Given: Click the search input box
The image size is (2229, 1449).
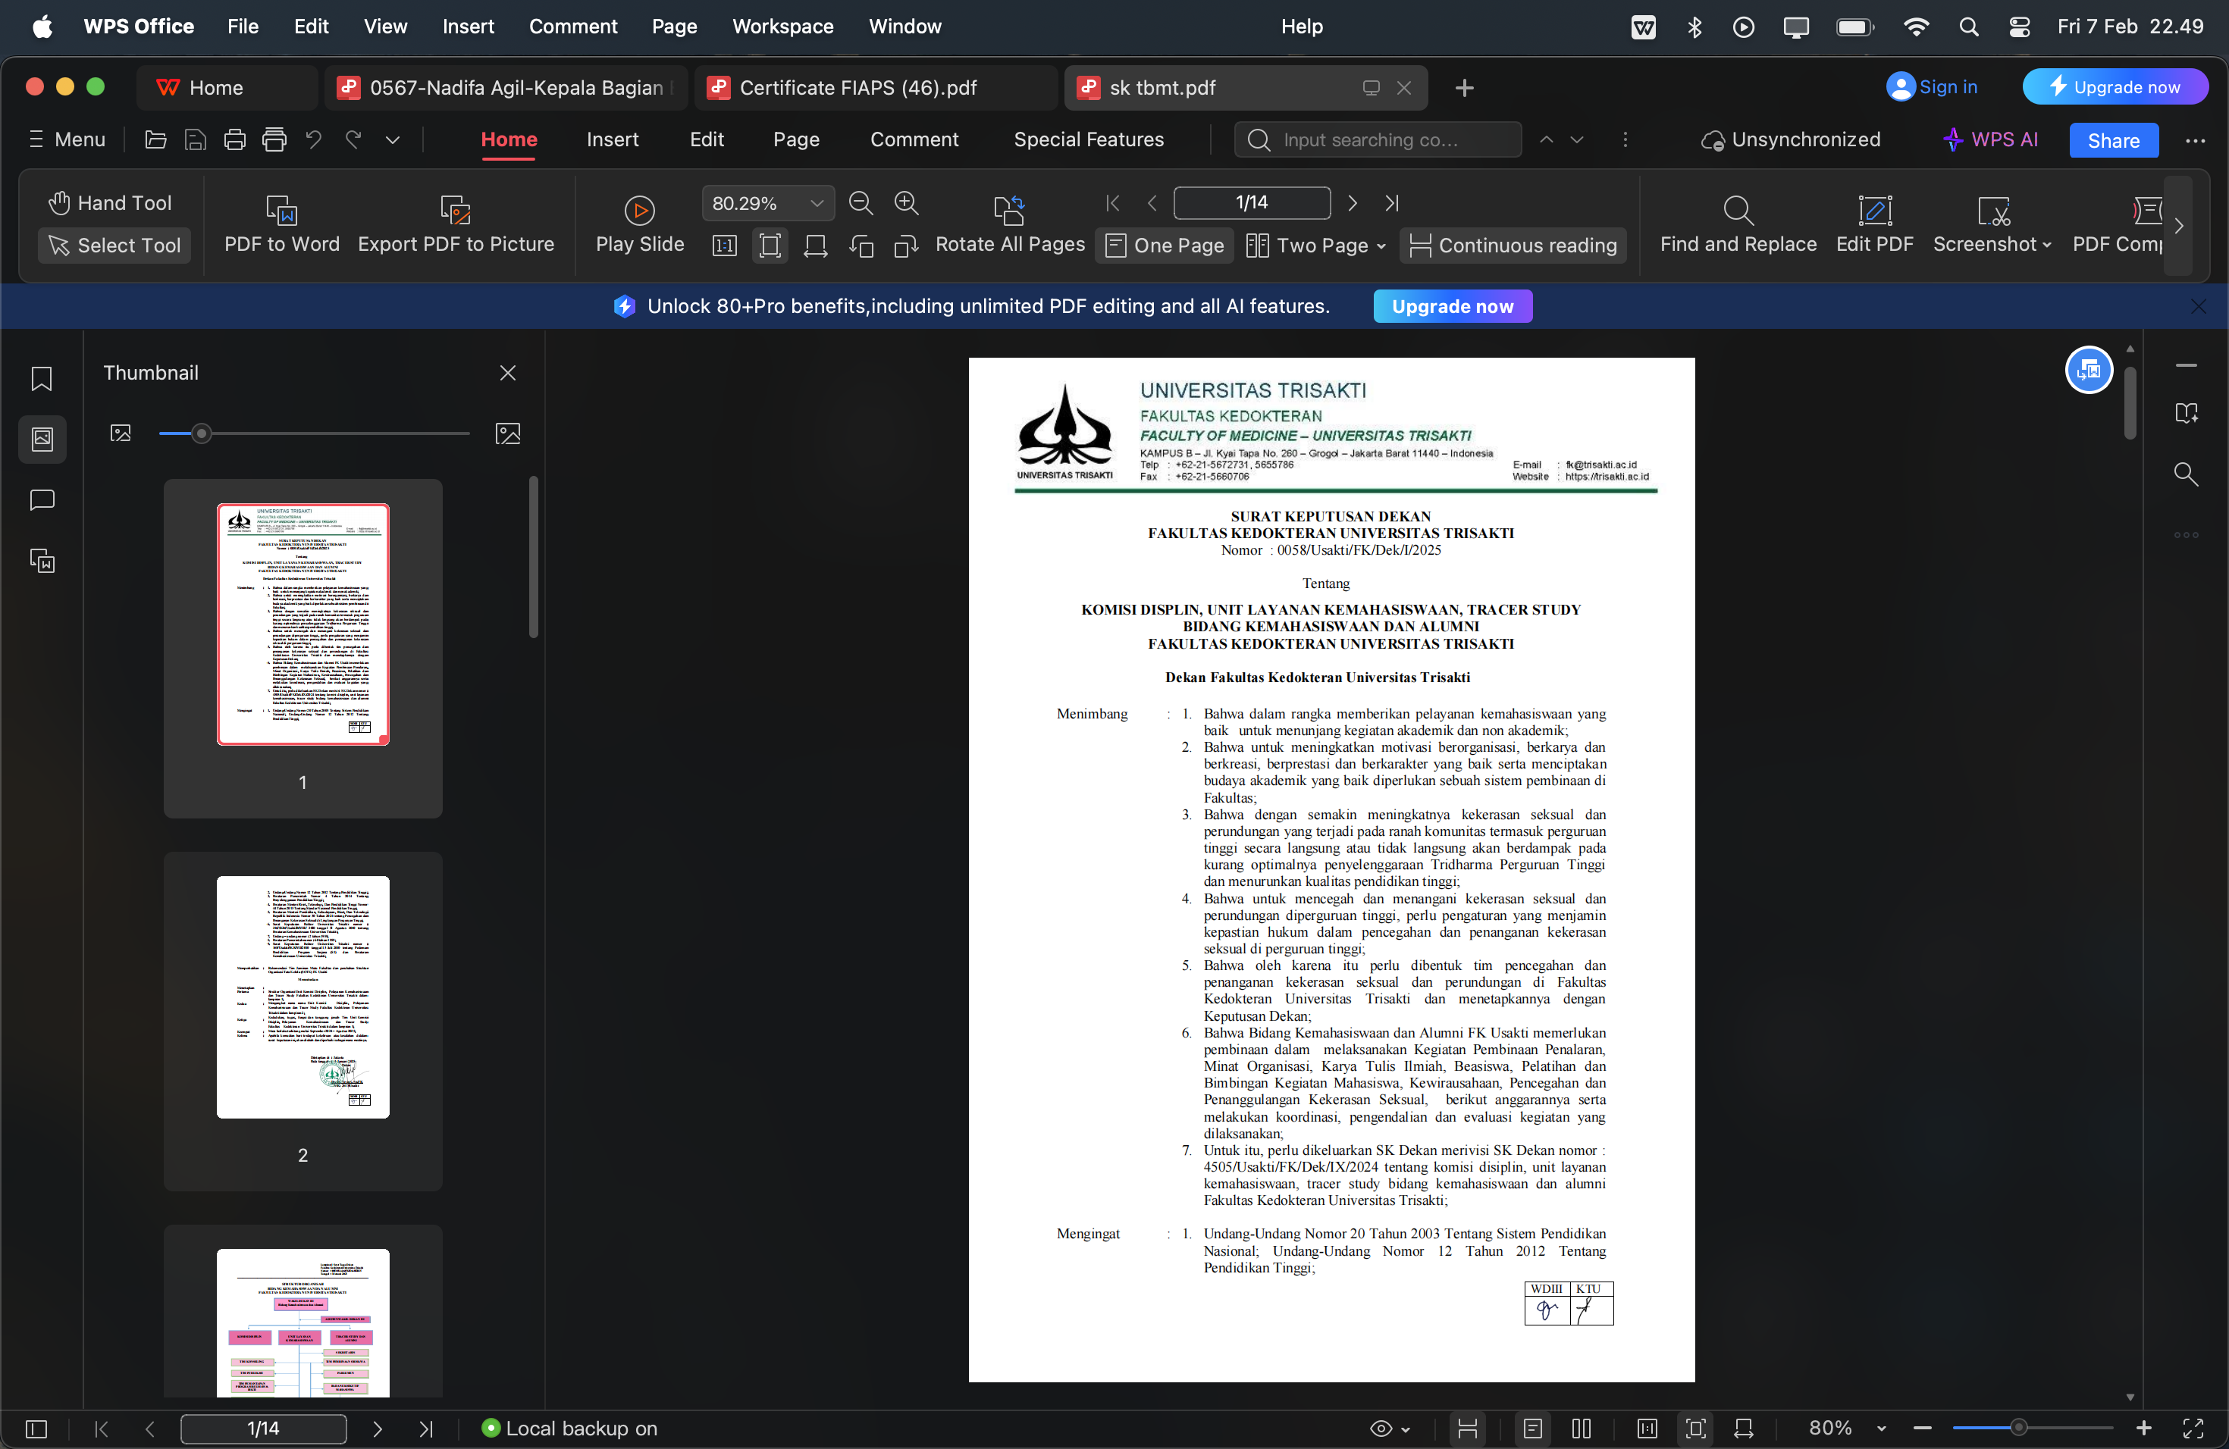Looking at the screenshot, I should [1378, 139].
